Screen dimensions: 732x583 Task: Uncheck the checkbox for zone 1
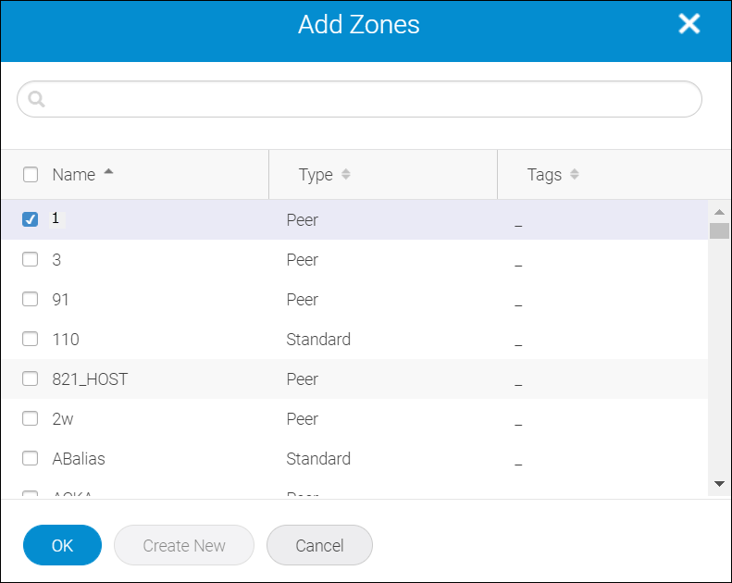[31, 219]
